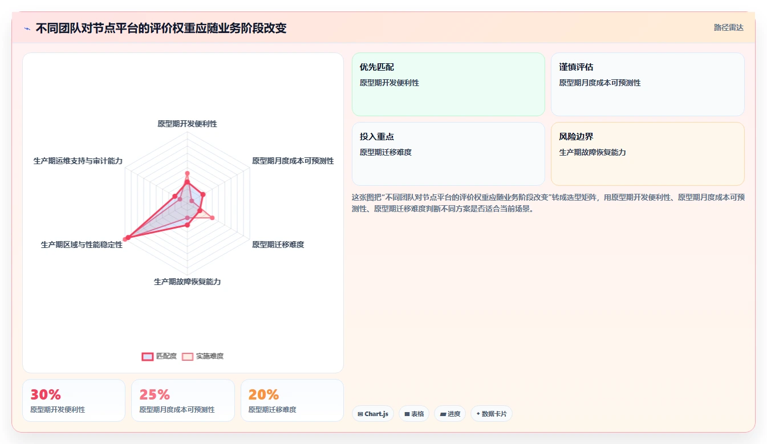Click the 生产期故障恢复能力 text in 风险边界 card

pos(593,152)
